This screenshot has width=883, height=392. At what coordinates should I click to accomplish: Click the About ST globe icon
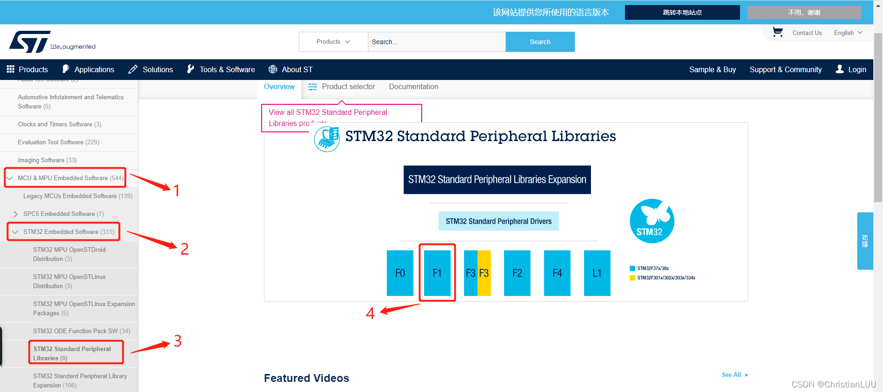pos(273,69)
